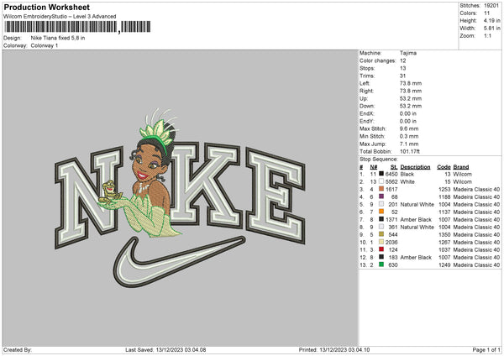Pick the olive swatch for code 1350
The height and width of the screenshot is (356, 504).
tap(381, 234)
